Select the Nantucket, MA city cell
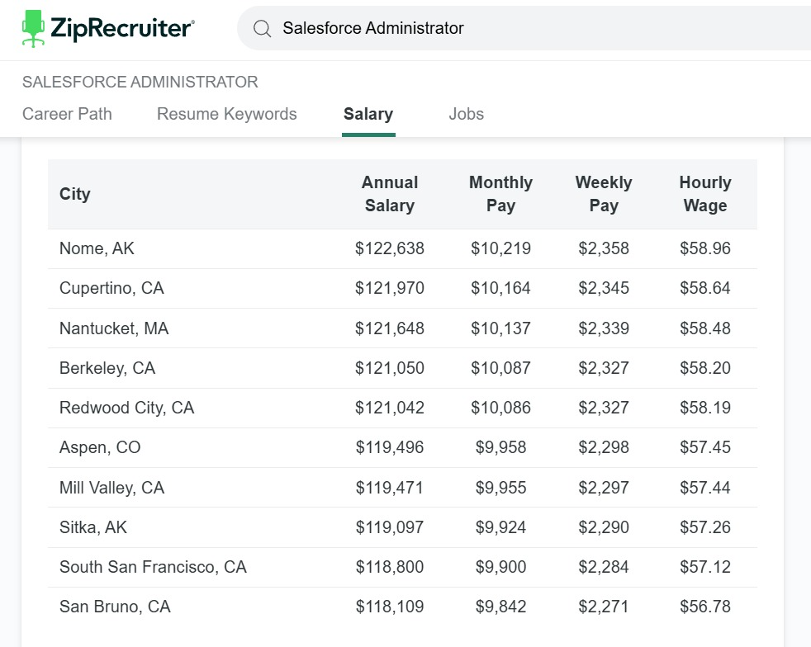The width and height of the screenshot is (811, 647). 114,328
